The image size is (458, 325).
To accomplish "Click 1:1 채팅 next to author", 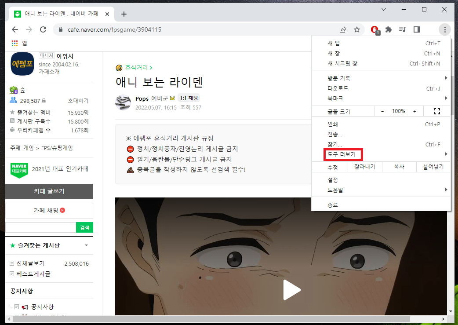I will coord(189,98).
